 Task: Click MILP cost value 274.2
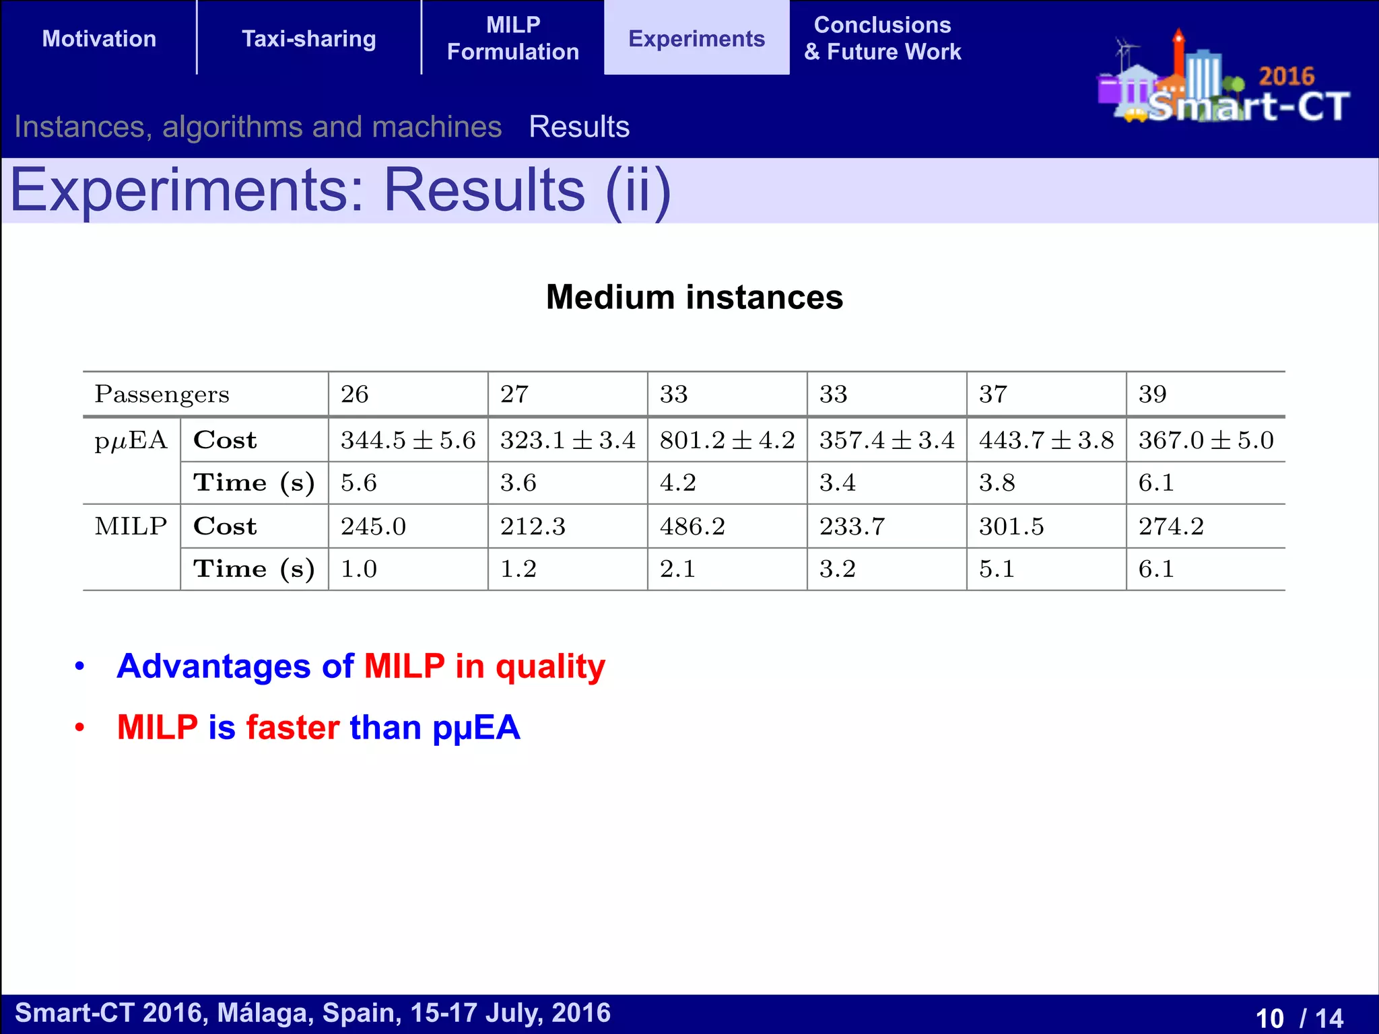point(1172,526)
